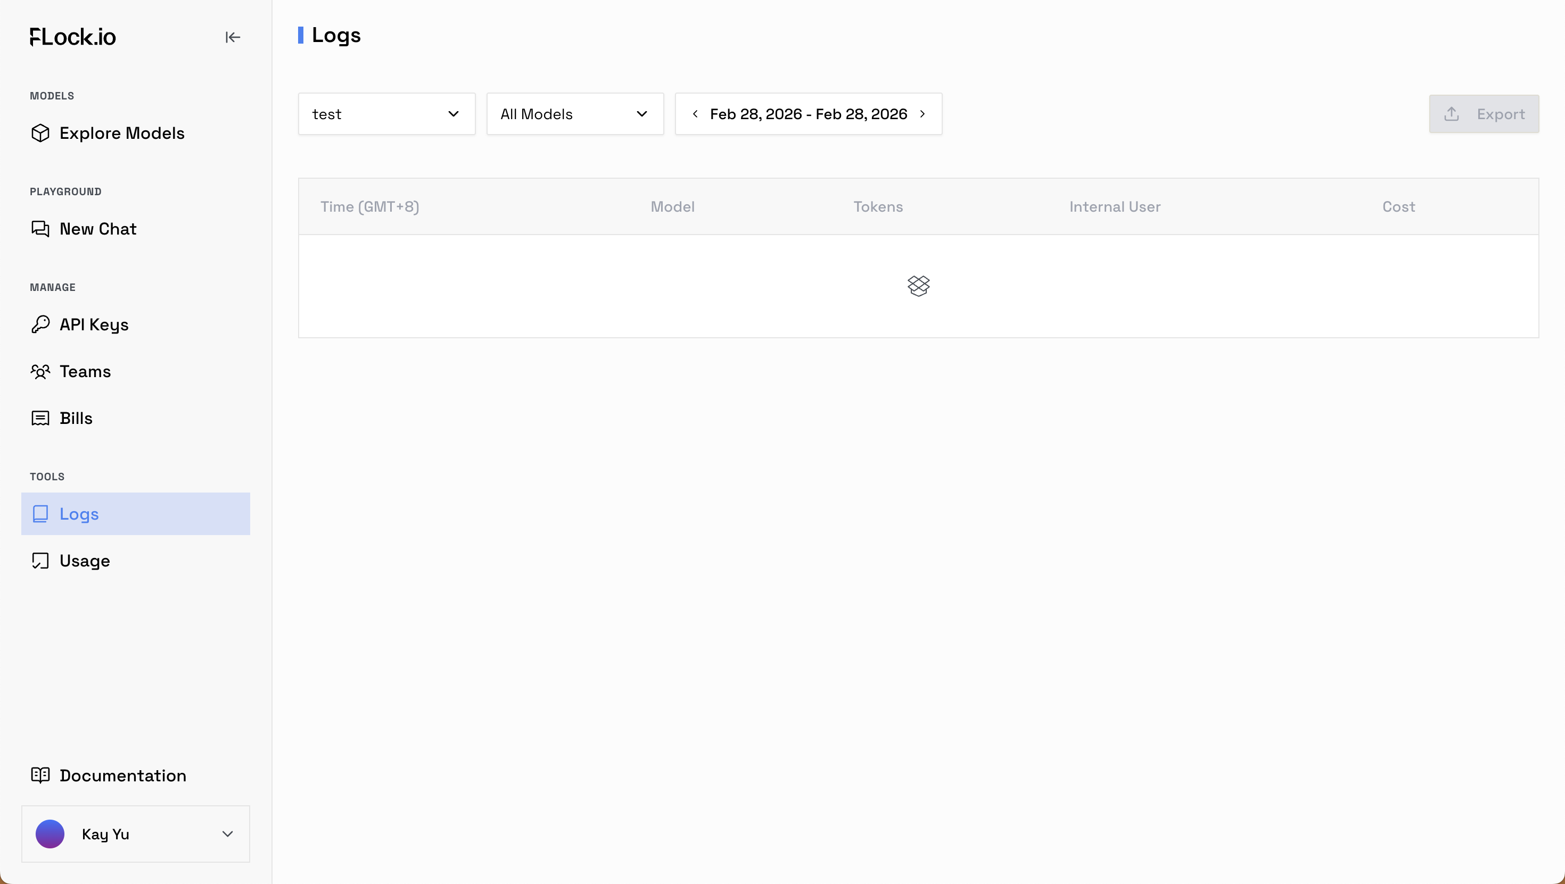
Task: Click the Kay Yu avatar circle
Action: [50, 833]
